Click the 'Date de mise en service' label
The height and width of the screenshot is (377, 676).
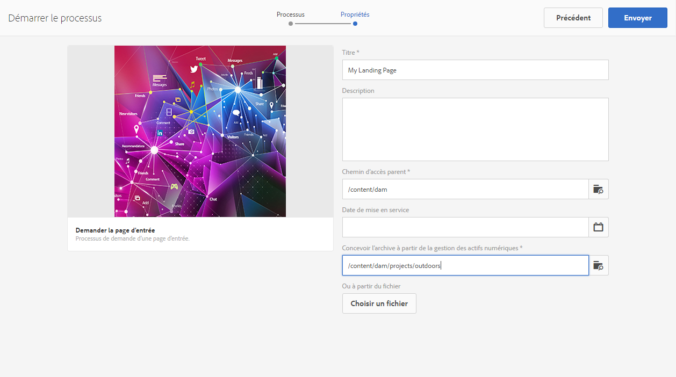376,210
